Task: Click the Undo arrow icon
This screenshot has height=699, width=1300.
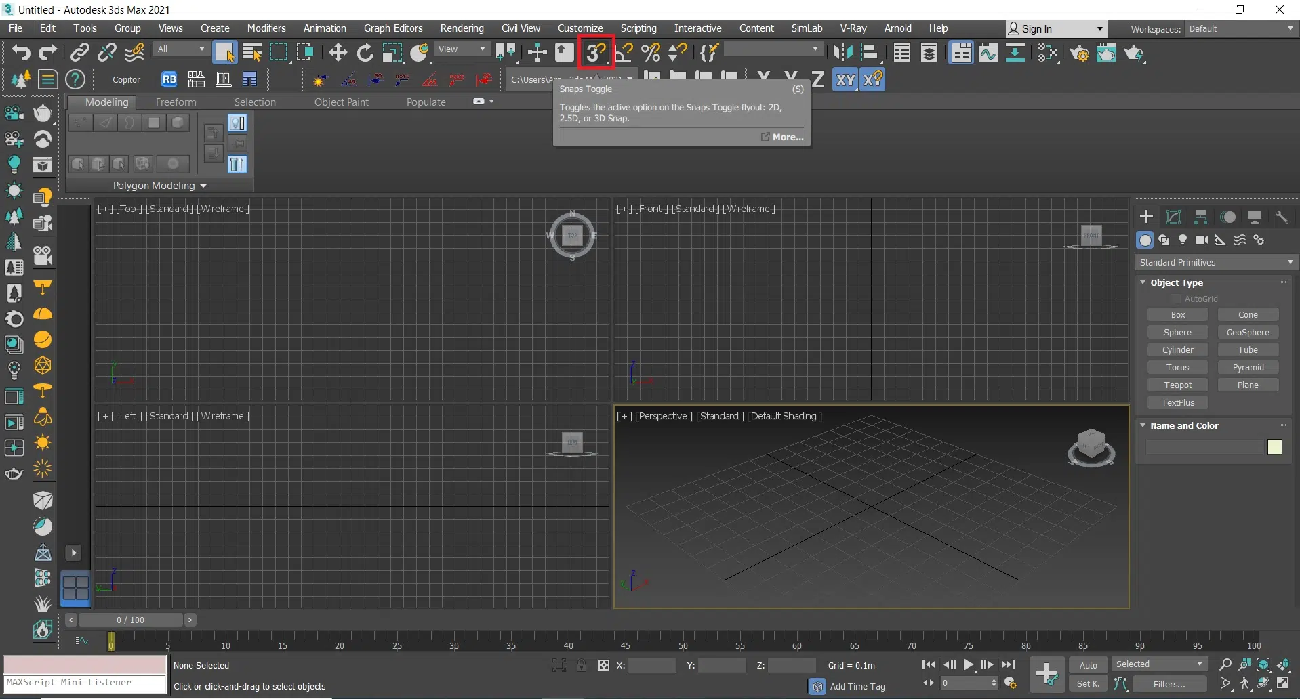Action: (x=20, y=52)
